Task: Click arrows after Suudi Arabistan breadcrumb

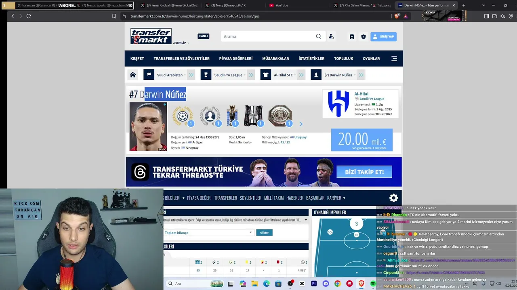Action: pos(191,75)
